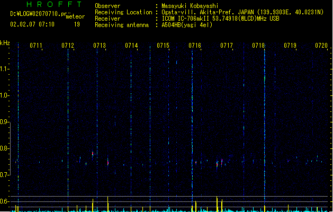The width and height of the screenshot is (333, 212).
Task: Click the timestamp 02.02.07 07:10
Action: (x=32, y=24)
